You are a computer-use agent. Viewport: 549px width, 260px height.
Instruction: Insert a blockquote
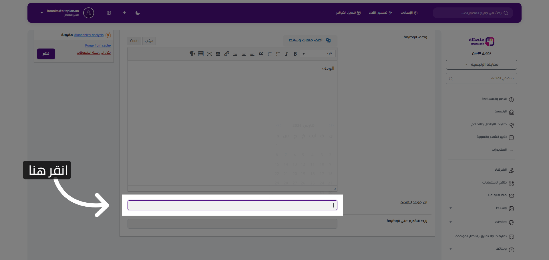261,54
